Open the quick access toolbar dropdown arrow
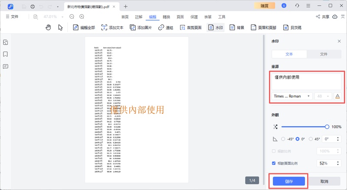The width and height of the screenshot is (347, 190). 58,7
